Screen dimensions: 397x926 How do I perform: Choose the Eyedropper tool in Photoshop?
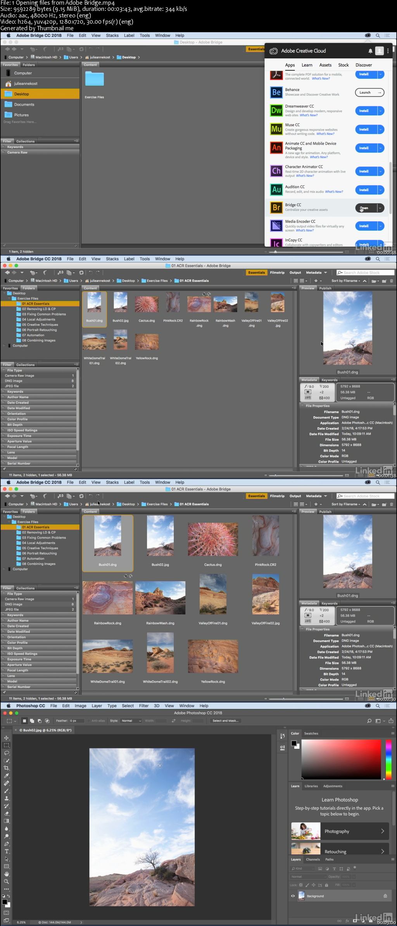click(x=6, y=775)
